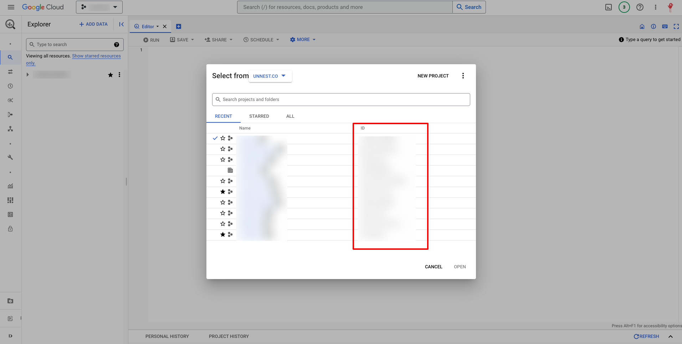This screenshot has width=682, height=344.
Task: Collapse the Explorer panel
Action: pos(121,24)
